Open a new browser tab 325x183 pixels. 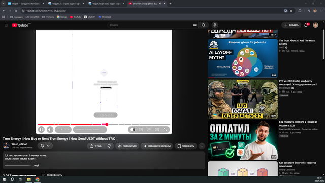point(170,4)
